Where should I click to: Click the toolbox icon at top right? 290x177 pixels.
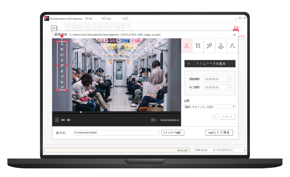[236, 29]
